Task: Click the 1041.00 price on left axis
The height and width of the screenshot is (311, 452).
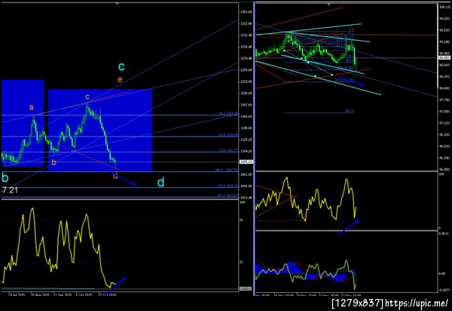Action: click(246, 186)
